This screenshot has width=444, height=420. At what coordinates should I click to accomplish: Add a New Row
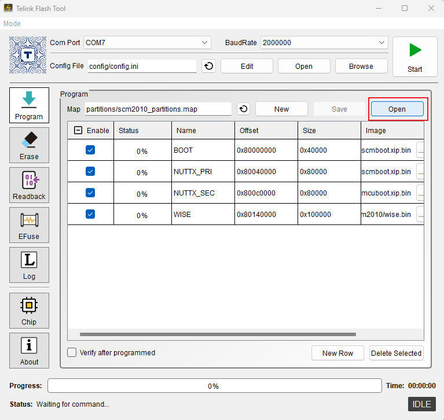tap(337, 353)
